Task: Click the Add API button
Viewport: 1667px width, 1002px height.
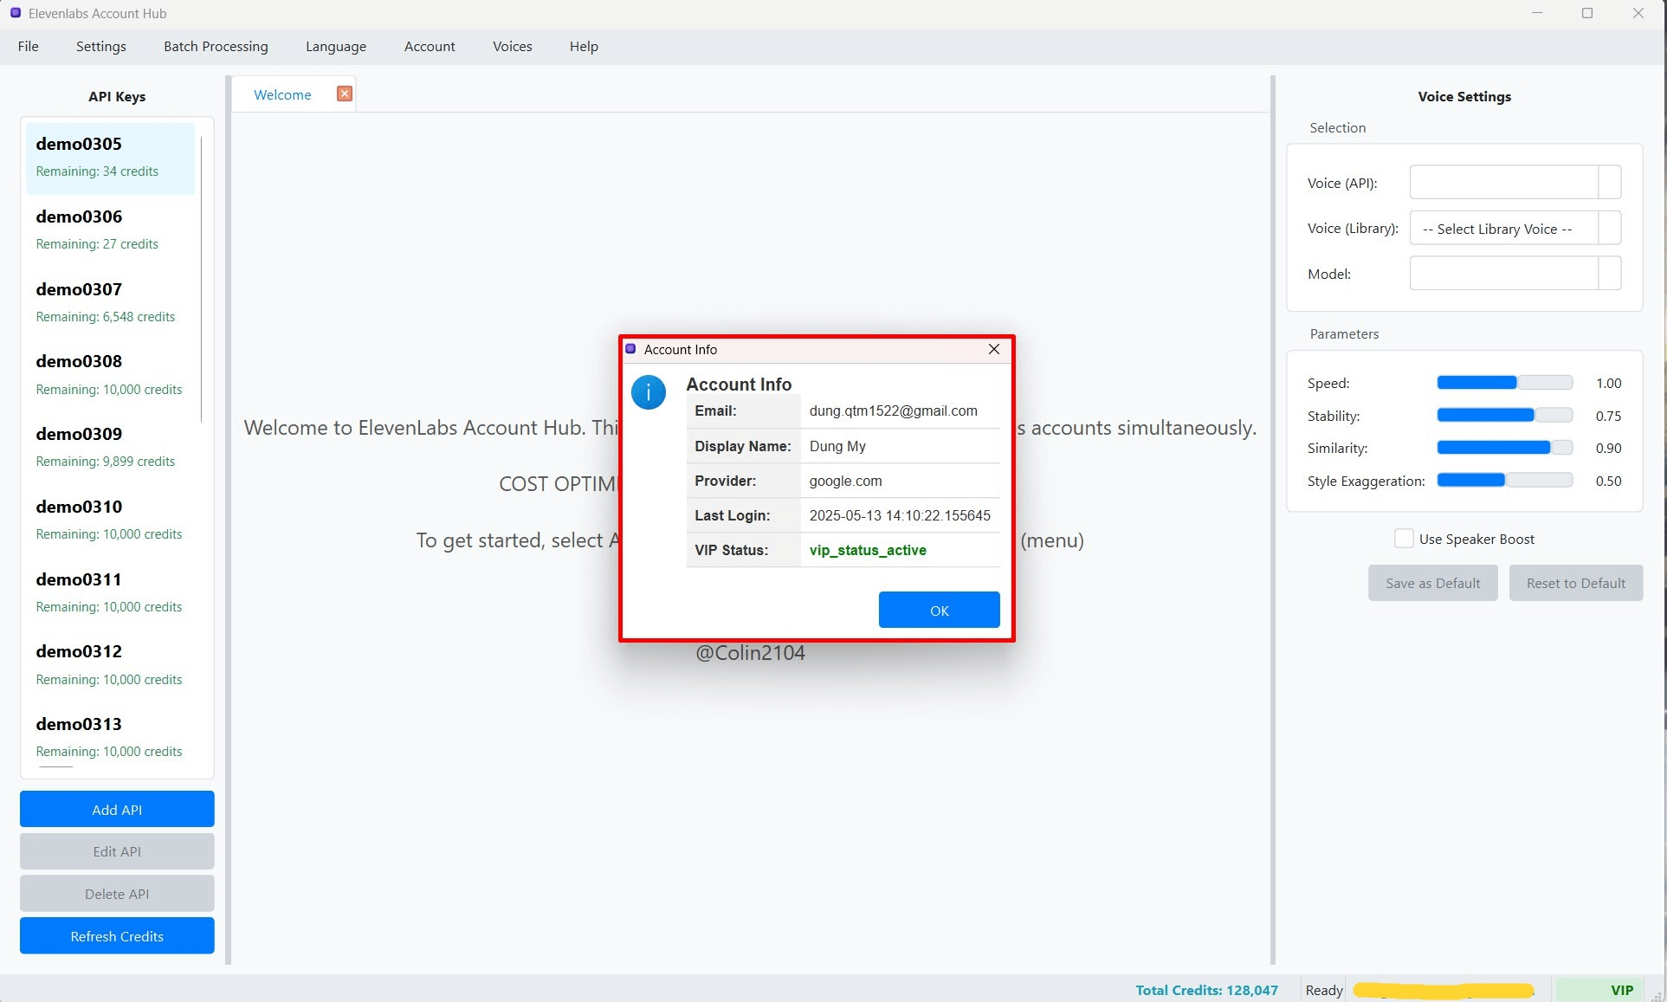Action: (x=117, y=809)
